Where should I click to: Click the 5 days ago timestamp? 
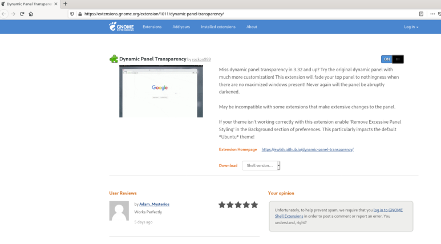click(x=143, y=222)
